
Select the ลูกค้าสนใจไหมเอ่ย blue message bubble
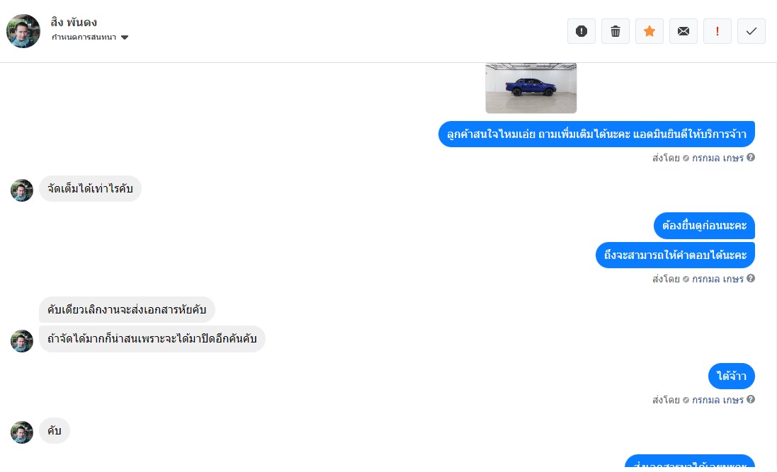(x=596, y=134)
